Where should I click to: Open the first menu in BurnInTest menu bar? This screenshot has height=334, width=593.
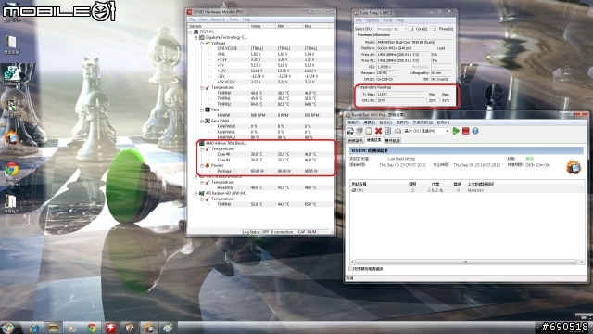point(353,122)
